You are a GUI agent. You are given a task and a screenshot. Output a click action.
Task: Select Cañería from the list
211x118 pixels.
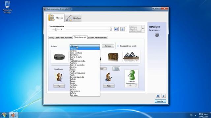(x=85, y=93)
